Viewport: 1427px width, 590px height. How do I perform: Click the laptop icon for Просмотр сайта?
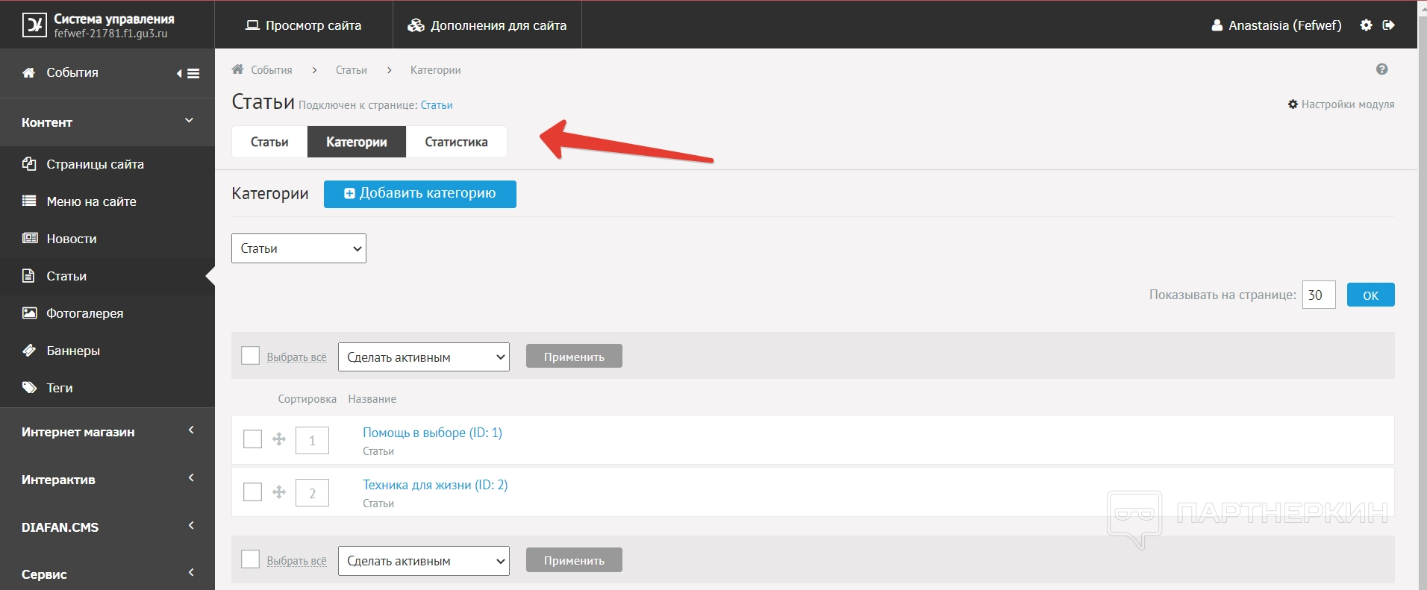point(252,25)
